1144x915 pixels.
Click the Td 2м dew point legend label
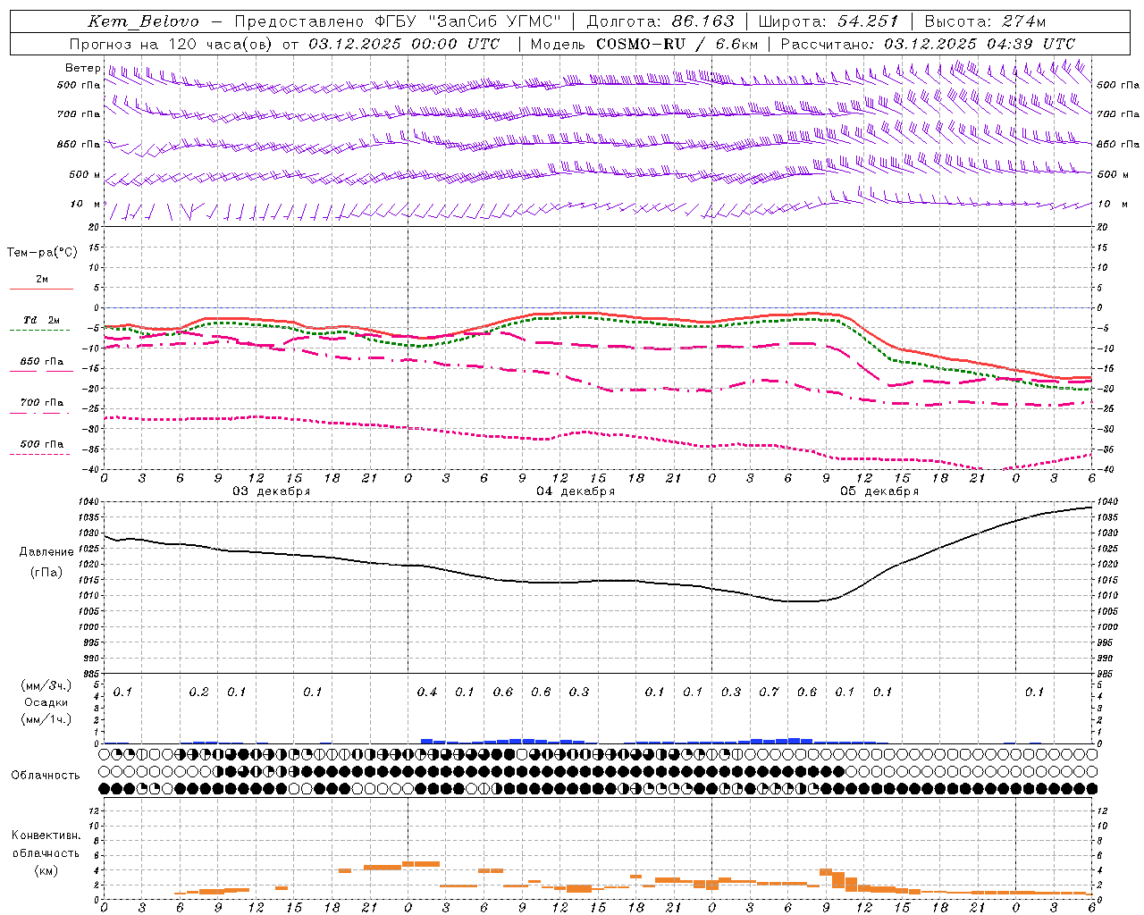(x=42, y=320)
